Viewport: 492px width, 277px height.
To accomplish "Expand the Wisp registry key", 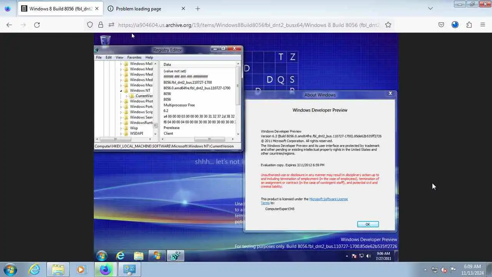I will pos(121,128).
